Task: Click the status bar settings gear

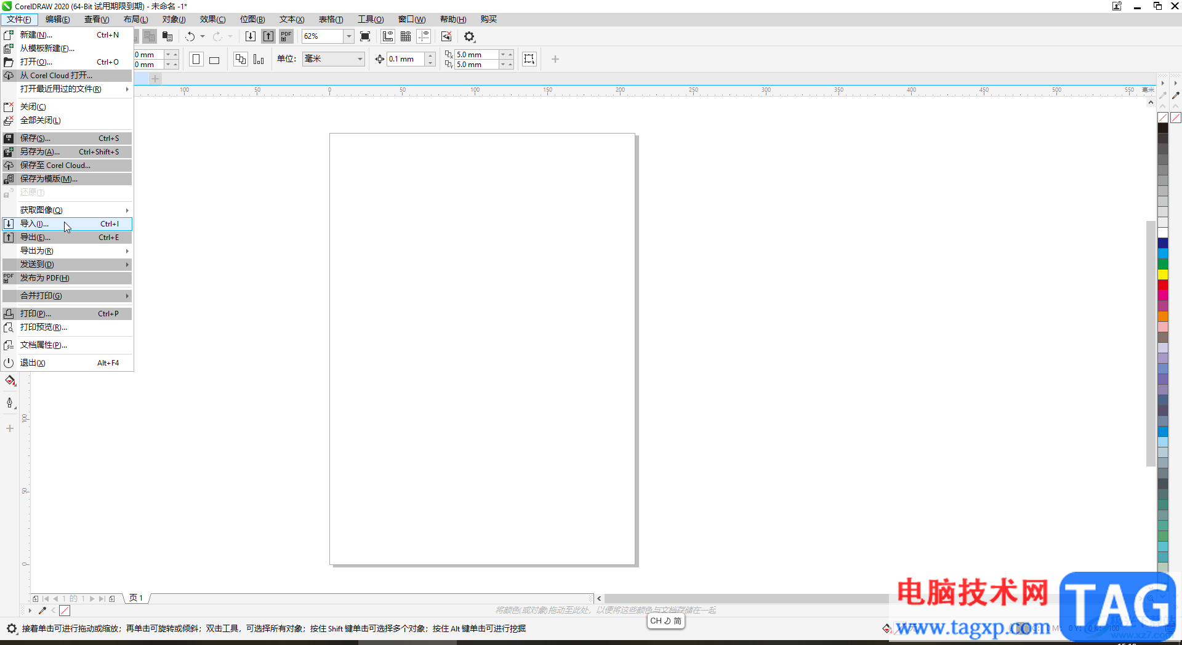Action: pyautogui.click(x=11, y=628)
